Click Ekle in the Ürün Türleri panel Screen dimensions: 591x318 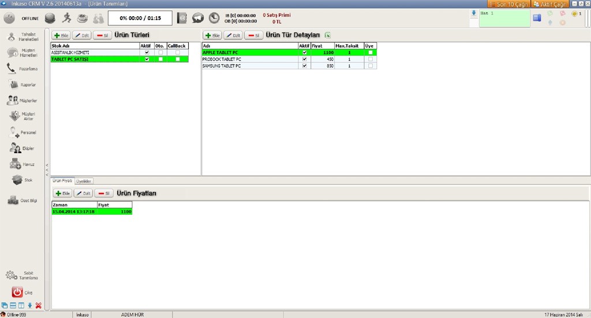pyautogui.click(x=61, y=35)
